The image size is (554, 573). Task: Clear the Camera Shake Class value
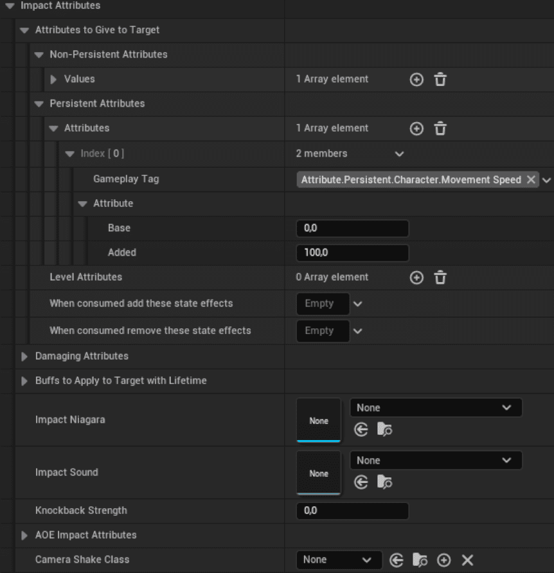pos(467,560)
